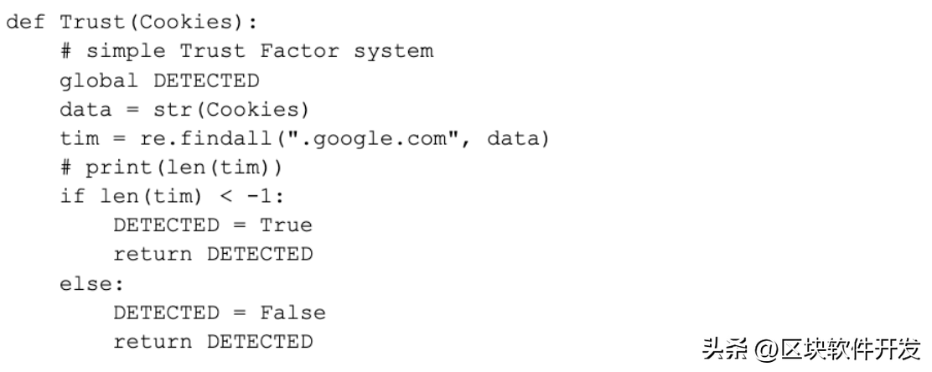Click the else: keyword

point(91,283)
